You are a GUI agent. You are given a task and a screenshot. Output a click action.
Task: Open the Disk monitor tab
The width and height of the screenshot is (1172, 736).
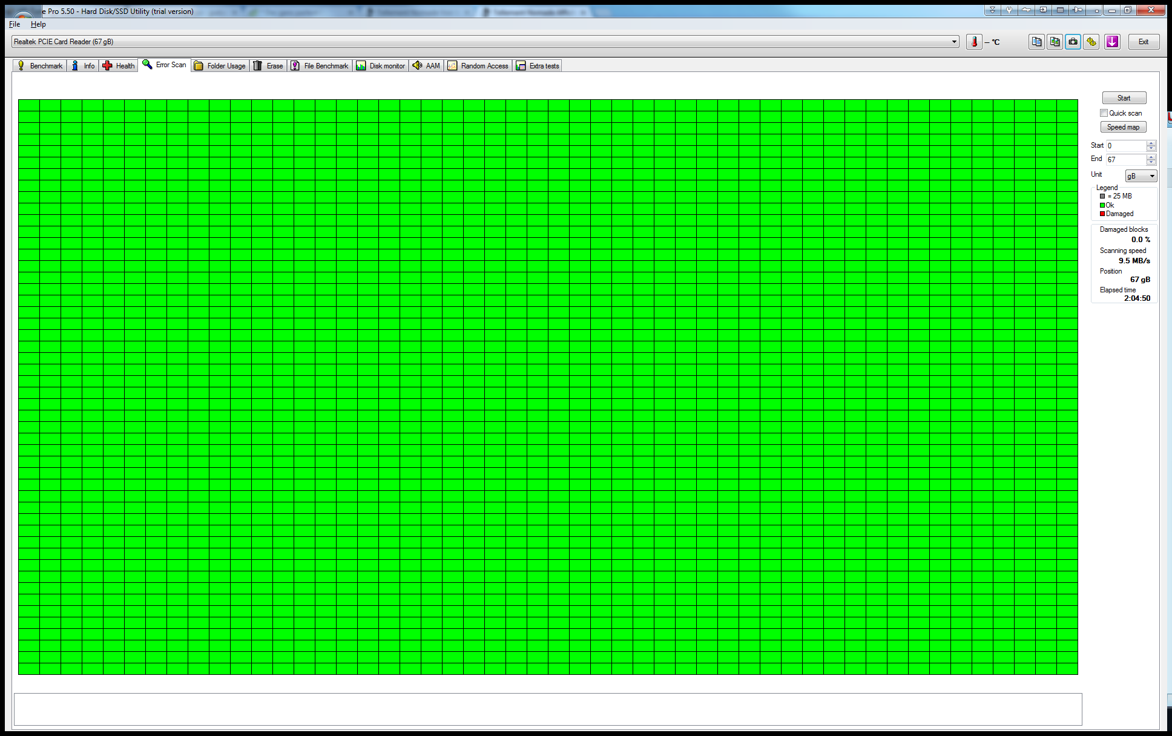pyautogui.click(x=381, y=66)
